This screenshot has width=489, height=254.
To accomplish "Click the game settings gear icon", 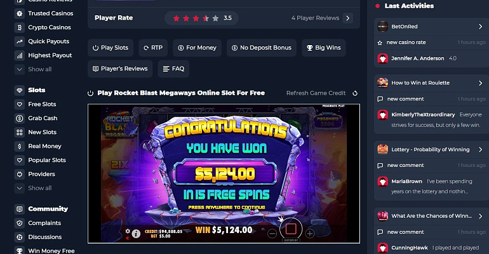I will point(128,231).
